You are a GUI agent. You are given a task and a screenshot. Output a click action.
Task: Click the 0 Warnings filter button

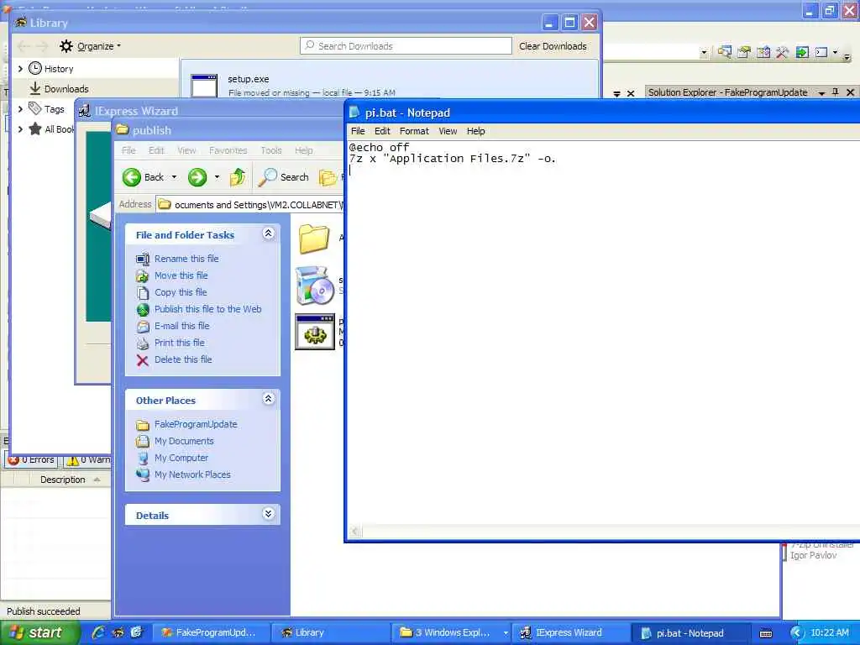(87, 459)
